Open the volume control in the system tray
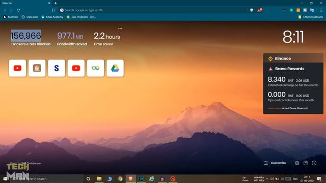 point(272,178)
